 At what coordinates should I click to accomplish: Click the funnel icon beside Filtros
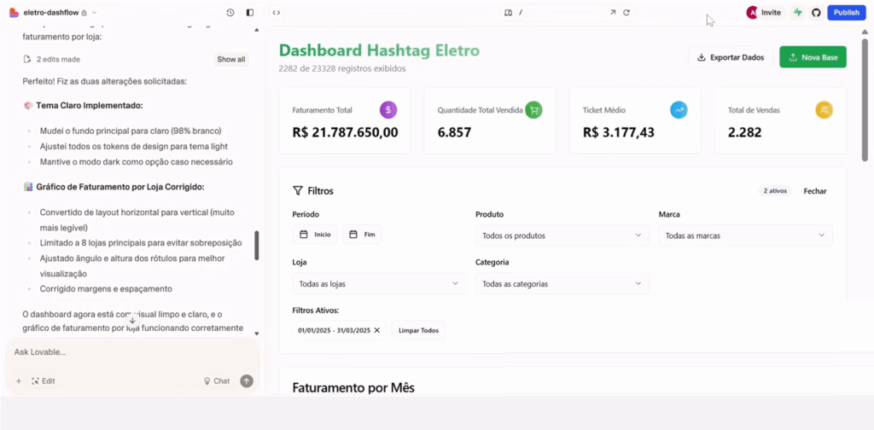click(x=298, y=191)
